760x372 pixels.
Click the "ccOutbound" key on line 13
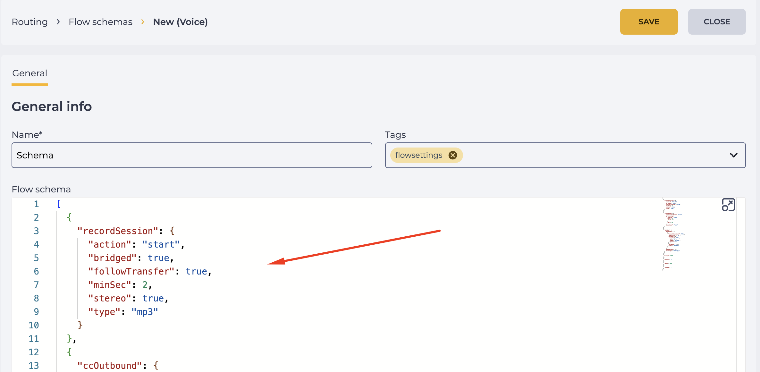[110, 366]
